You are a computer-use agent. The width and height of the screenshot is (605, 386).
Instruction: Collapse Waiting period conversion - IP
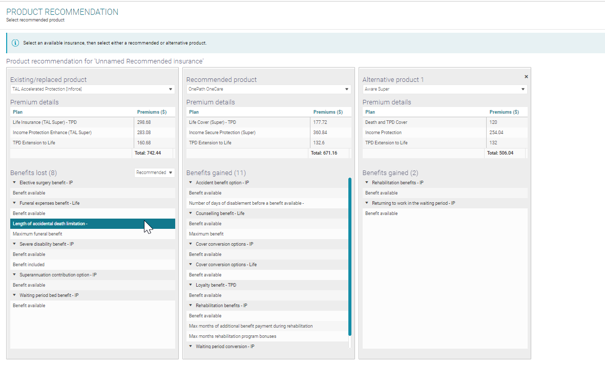coord(191,346)
